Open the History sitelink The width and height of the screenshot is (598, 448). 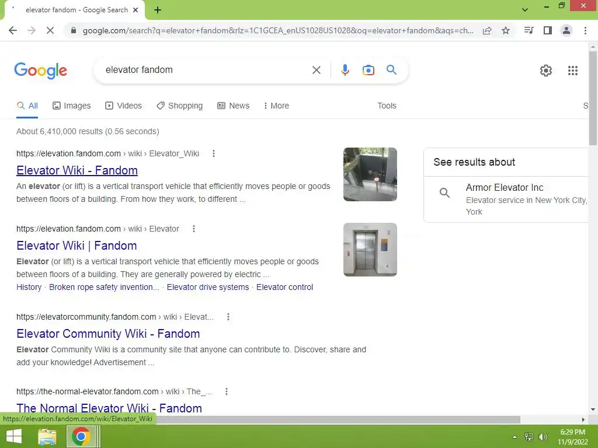(x=29, y=287)
